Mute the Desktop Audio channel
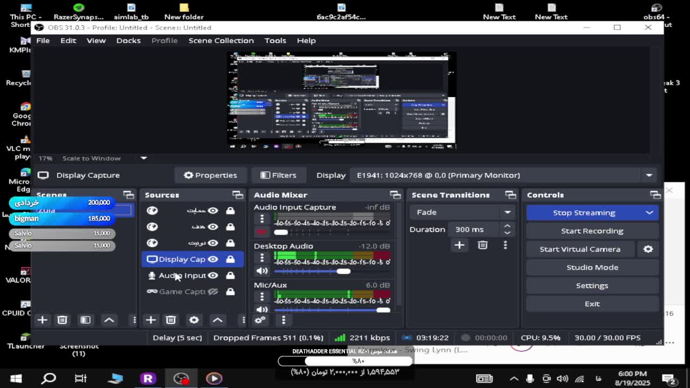 pos(262,271)
